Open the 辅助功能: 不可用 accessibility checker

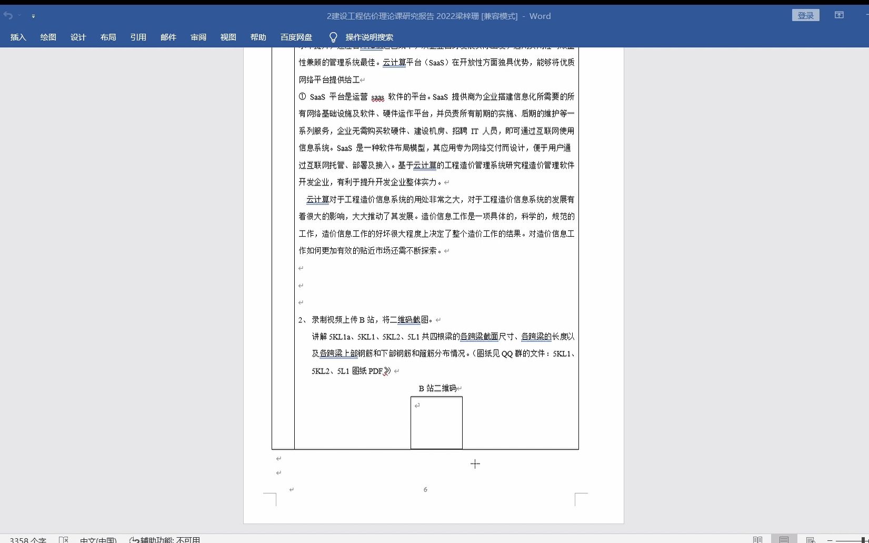[x=165, y=539]
